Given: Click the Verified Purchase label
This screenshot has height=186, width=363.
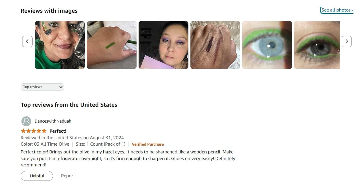Looking at the screenshot, I should 148,144.
